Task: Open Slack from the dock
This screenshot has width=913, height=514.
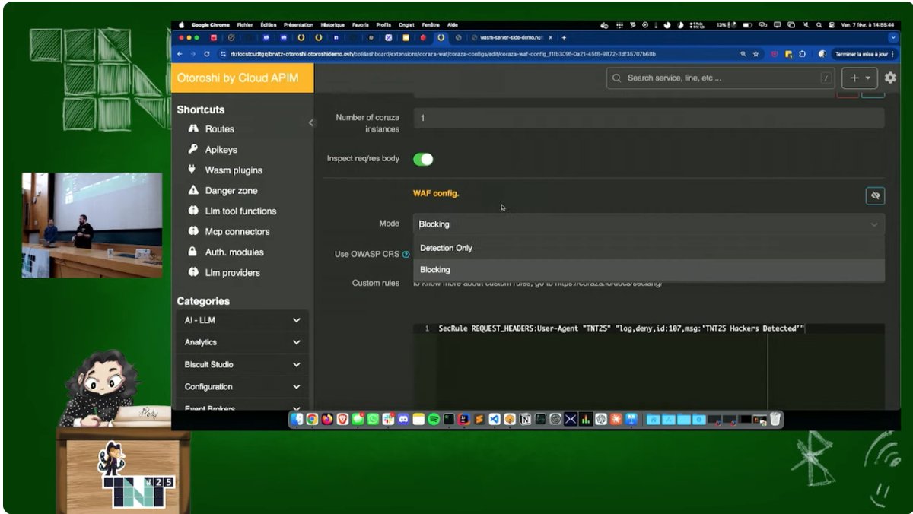Action: [388, 419]
